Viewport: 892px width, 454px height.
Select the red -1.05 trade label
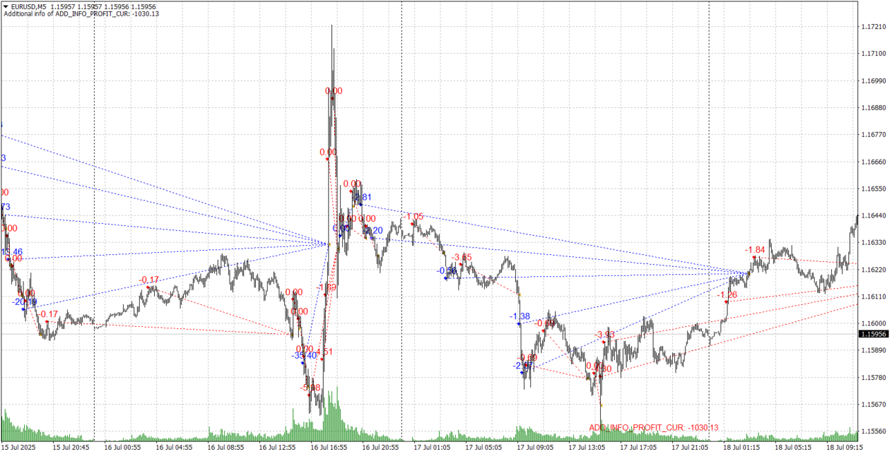(414, 217)
